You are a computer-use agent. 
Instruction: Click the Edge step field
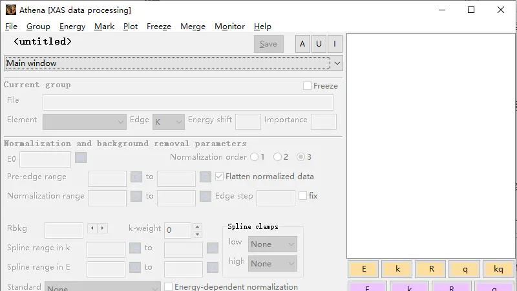tap(276, 198)
